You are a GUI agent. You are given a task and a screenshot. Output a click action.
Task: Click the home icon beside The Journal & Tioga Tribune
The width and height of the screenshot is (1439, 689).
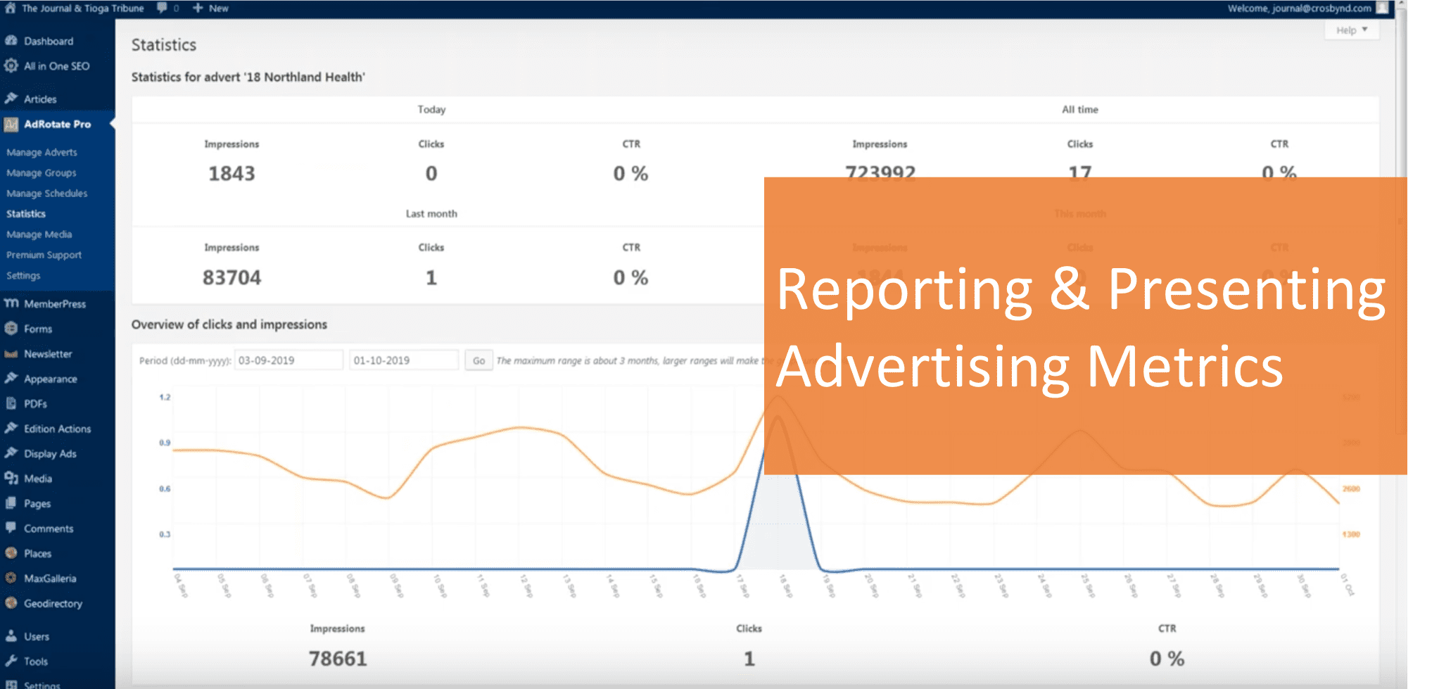(11, 8)
